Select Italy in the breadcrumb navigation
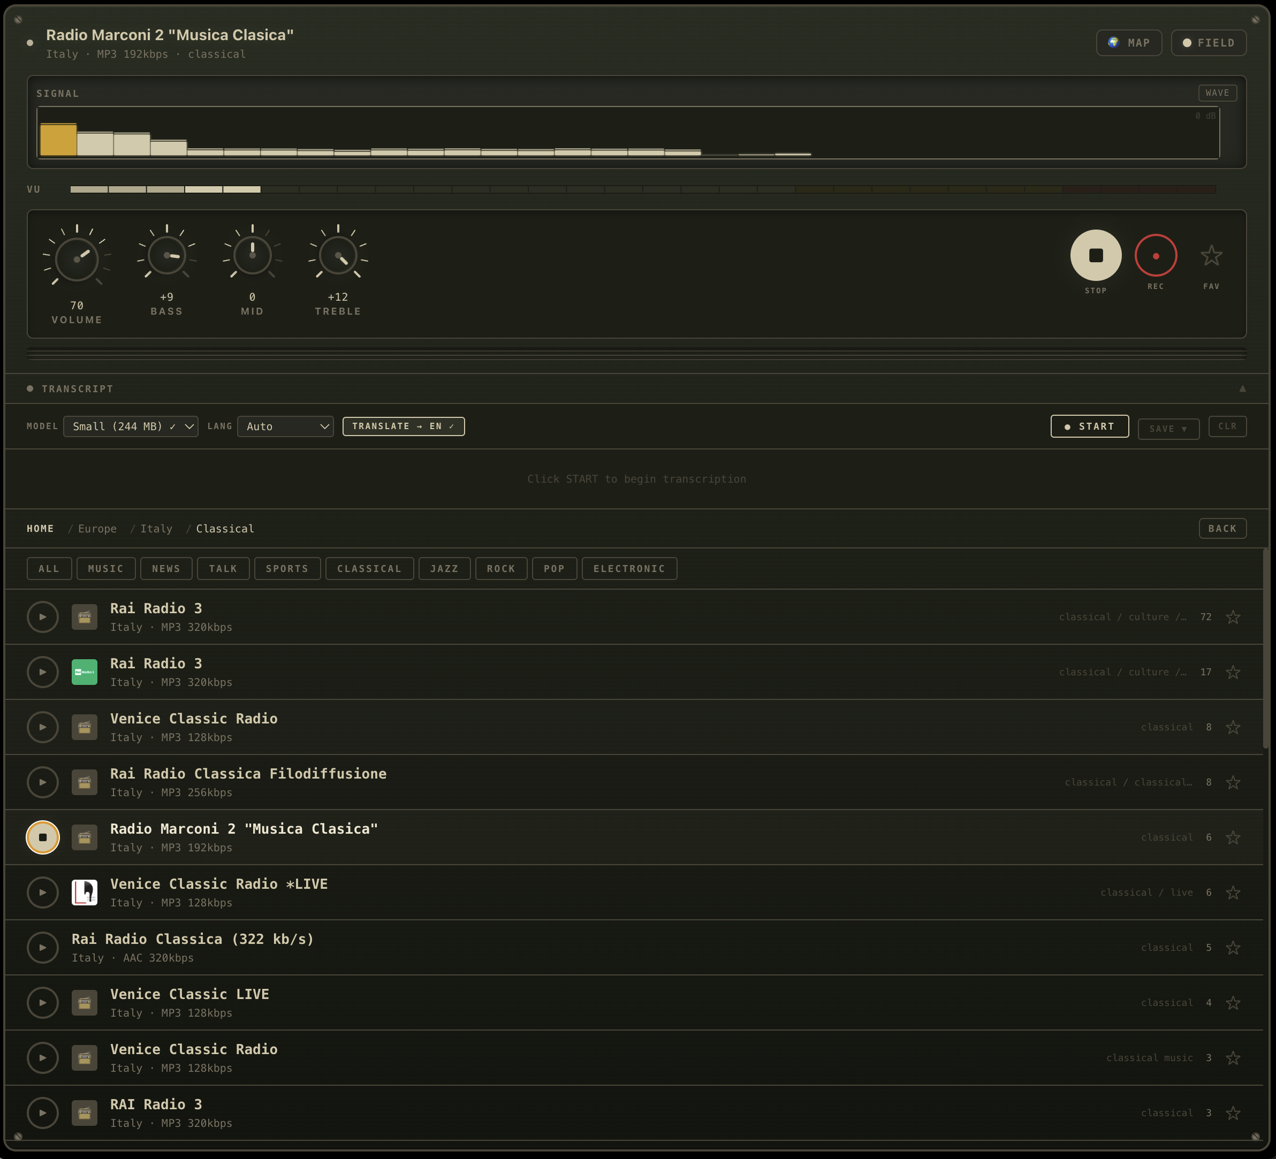Viewport: 1276px width, 1159px height. pos(156,528)
